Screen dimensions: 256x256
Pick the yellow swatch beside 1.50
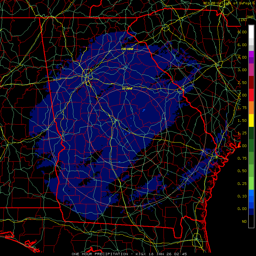click(251, 120)
